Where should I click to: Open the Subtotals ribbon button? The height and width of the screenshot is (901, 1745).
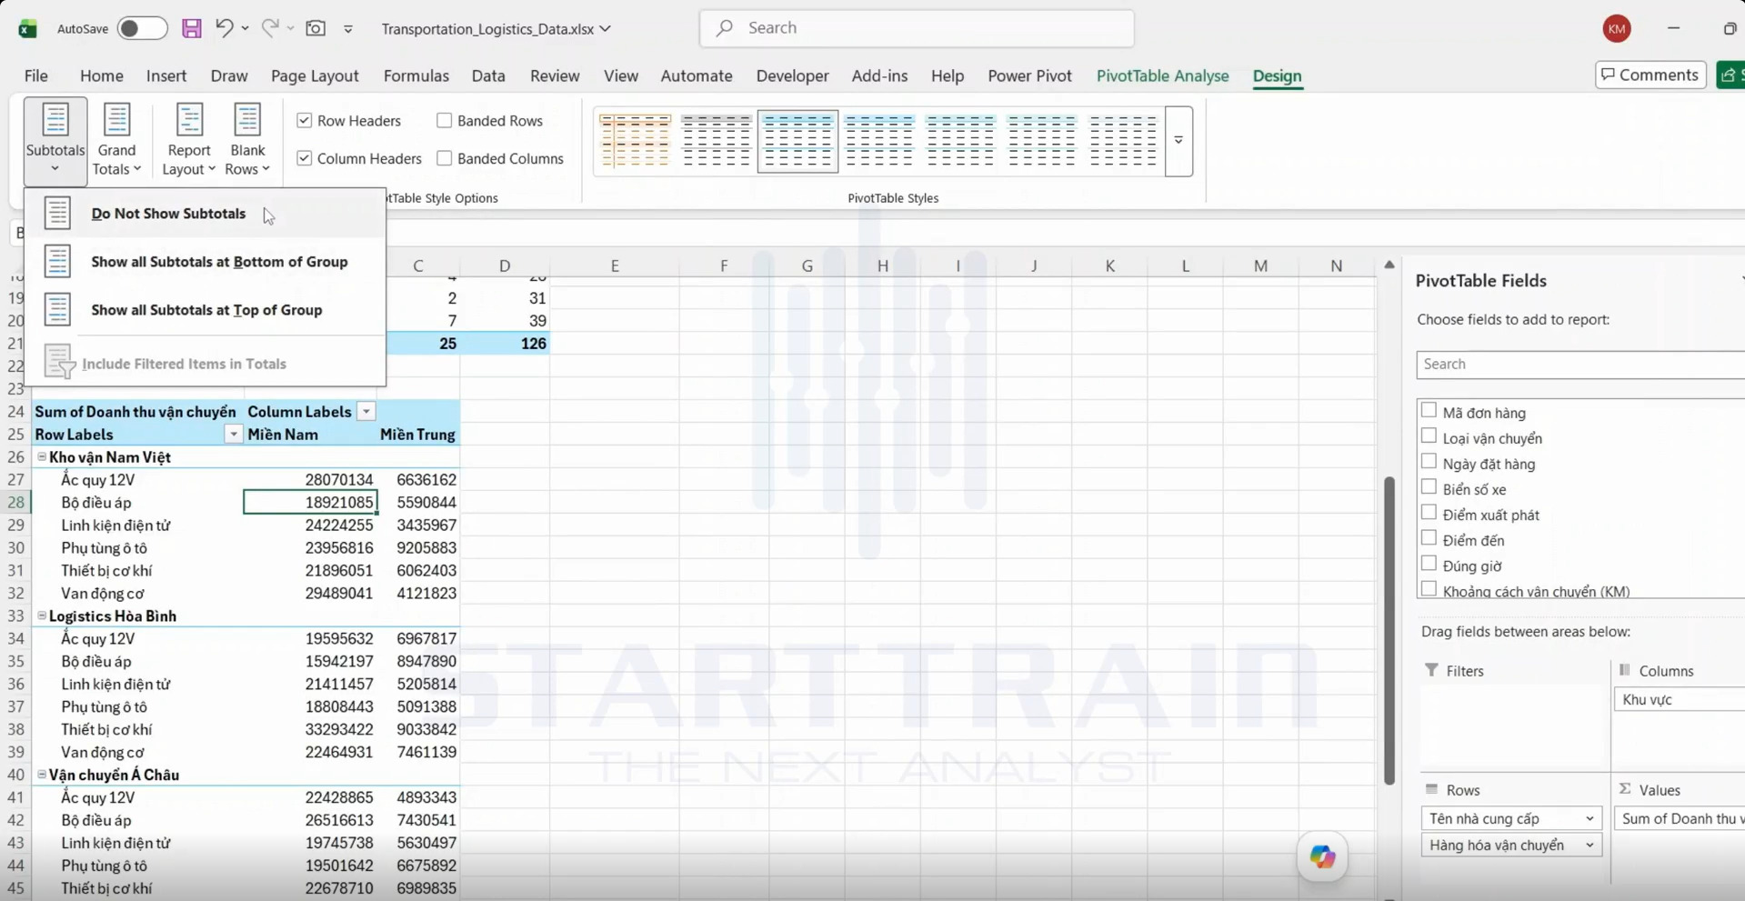click(55, 140)
